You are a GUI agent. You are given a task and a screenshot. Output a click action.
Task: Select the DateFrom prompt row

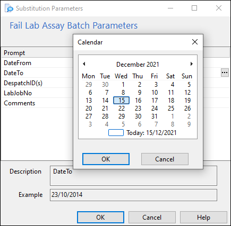38,63
